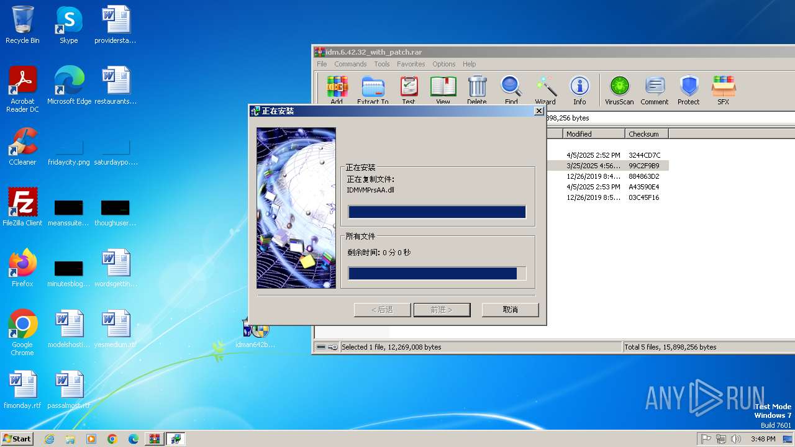795x447 pixels.
Task: Open the Commands menu in WinRAR
Action: pos(350,64)
